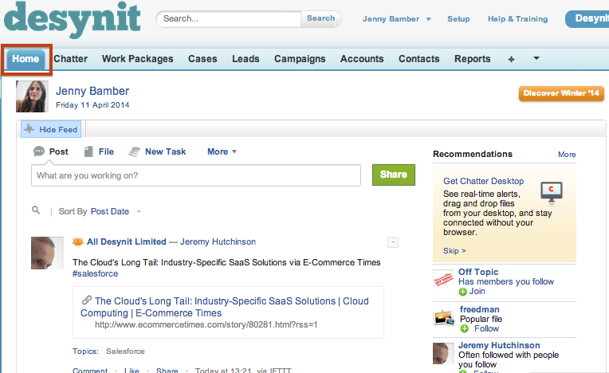Focus the global Search box
This screenshot has width=609, height=373.
(229, 18)
